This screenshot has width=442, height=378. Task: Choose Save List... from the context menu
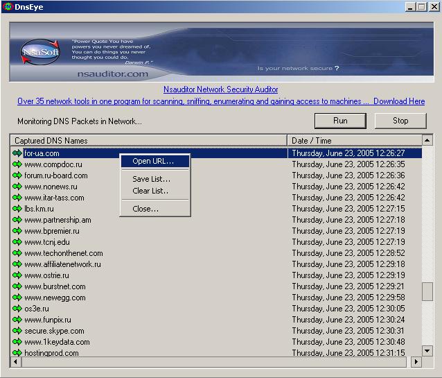(x=155, y=179)
